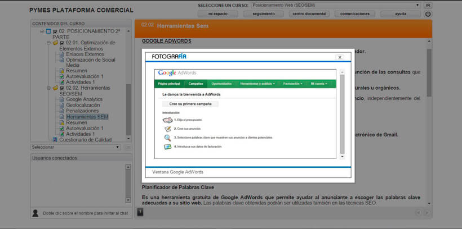
Task: Click the power logout icon at top right
Action: 428,14
